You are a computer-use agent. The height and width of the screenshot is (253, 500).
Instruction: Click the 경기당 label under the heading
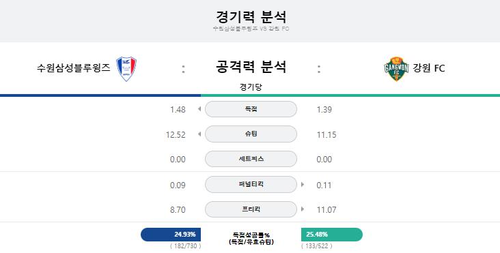[x=251, y=87]
